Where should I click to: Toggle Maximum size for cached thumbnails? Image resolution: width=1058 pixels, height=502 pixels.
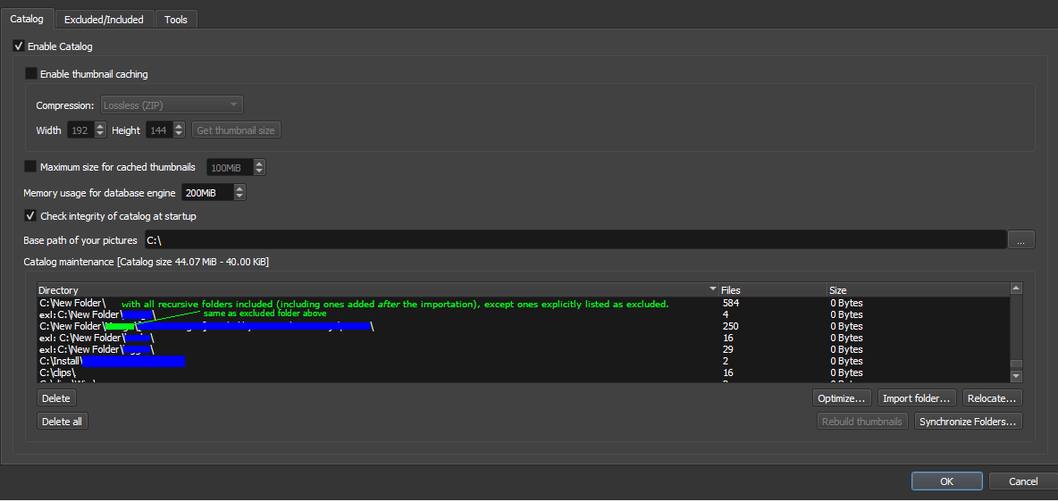tap(30, 167)
